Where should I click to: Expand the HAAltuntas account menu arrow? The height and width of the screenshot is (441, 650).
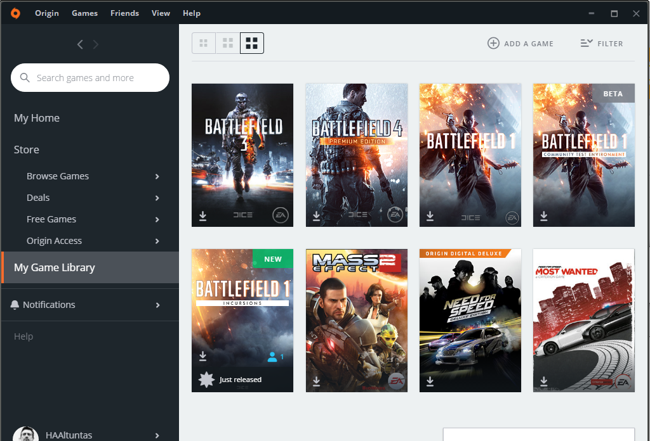[157, 435]
